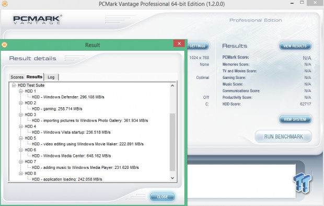
Task: Click the scroll down arrow in results list
Action: pyautogui.click(x=172, y=178)
